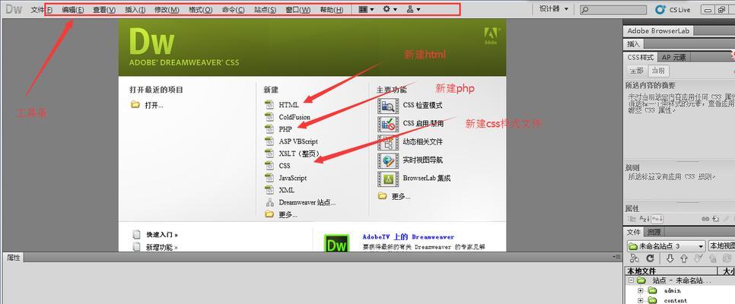The height and width of the screenshot is (304, 735).
Task: Click the 实时视图导航 feature icon
Action: (388, 160)
